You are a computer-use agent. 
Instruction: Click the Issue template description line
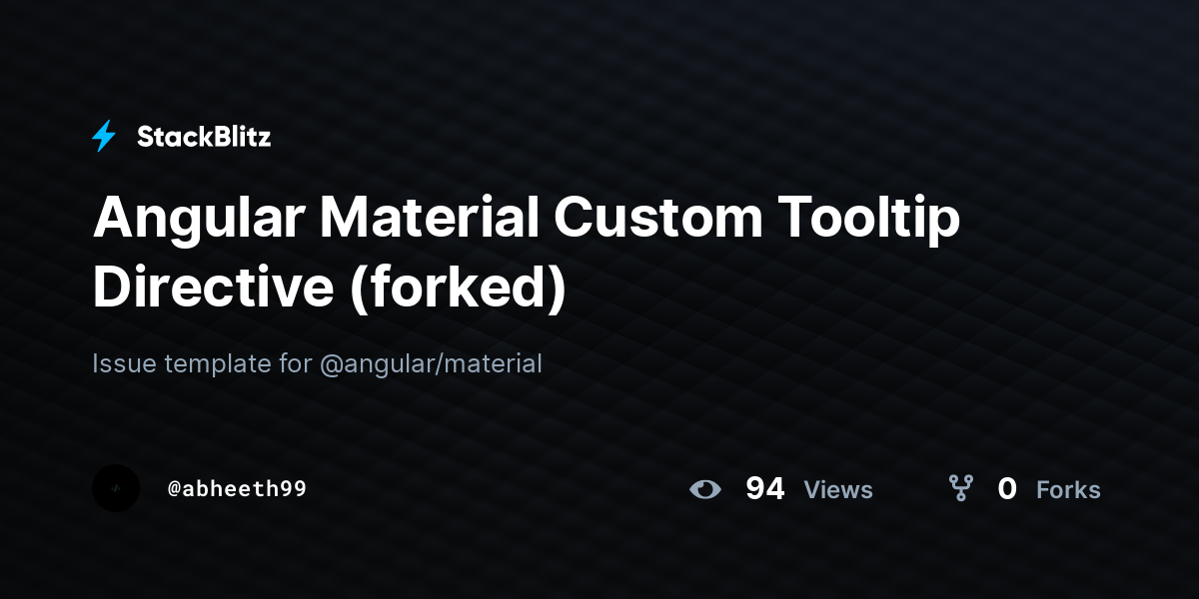[317, 364]
